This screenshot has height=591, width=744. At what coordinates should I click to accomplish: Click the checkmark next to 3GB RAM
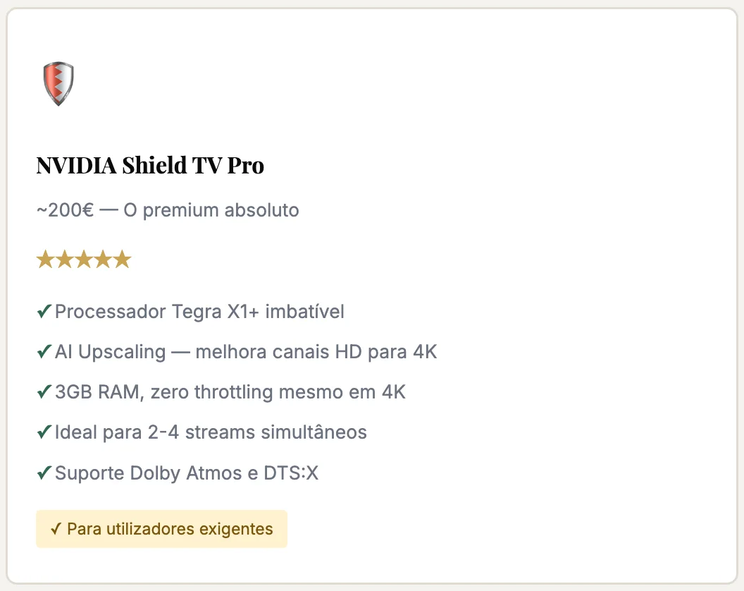click(44, 391)
